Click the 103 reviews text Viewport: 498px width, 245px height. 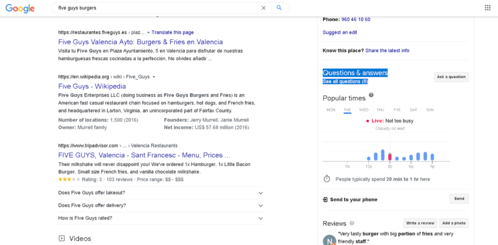click(x=120, y=179)
